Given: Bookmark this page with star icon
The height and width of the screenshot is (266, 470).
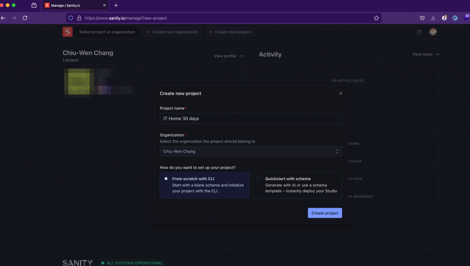Looking at the screenshot, I should 376,18.
